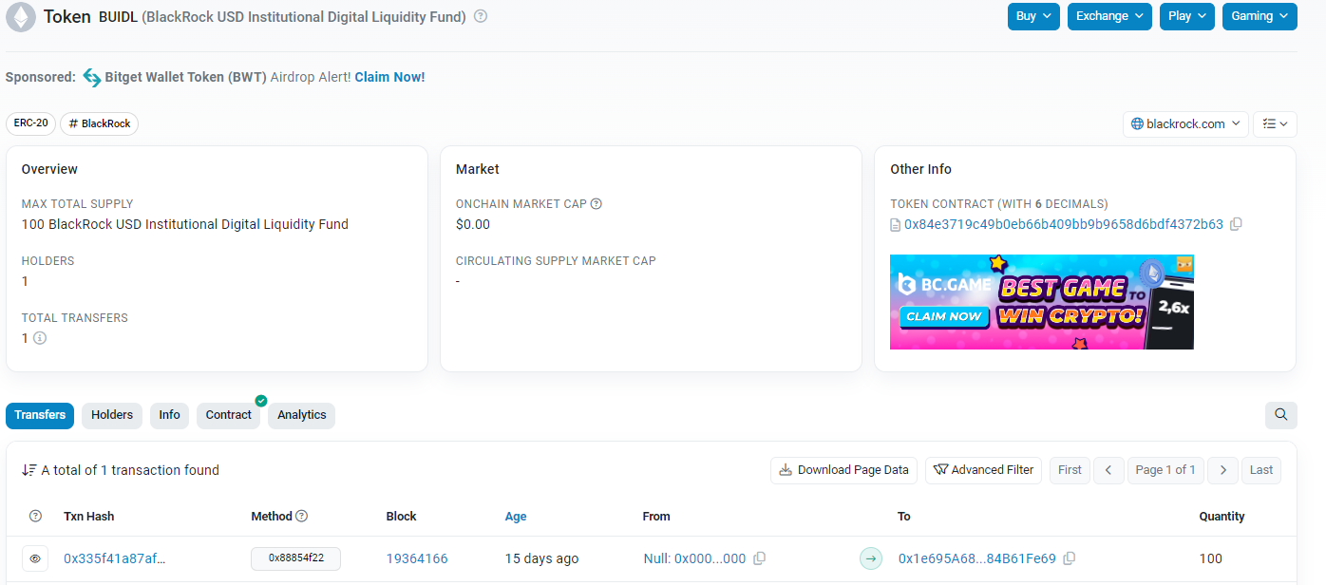Click the info icon beside Method header
The image size is (1326, 586).
tap(302, 517)
